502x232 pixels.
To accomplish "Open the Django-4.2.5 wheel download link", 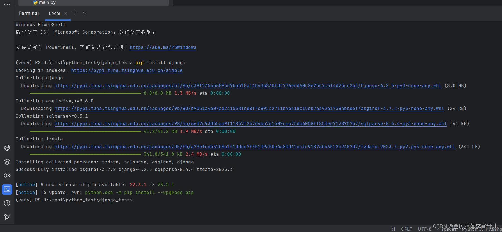I will (x=248, y=86).
